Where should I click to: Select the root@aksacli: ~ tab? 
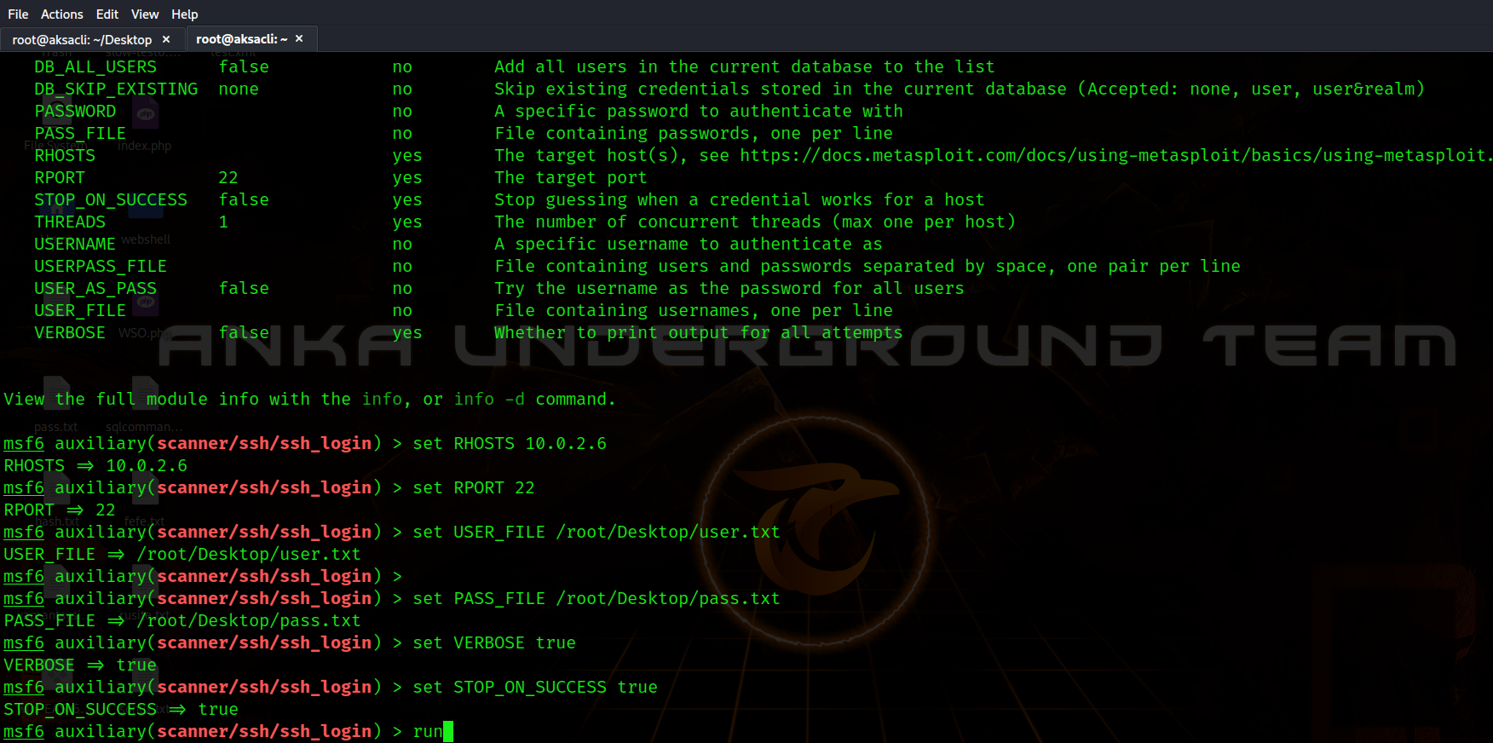click(x=251, y=39)
